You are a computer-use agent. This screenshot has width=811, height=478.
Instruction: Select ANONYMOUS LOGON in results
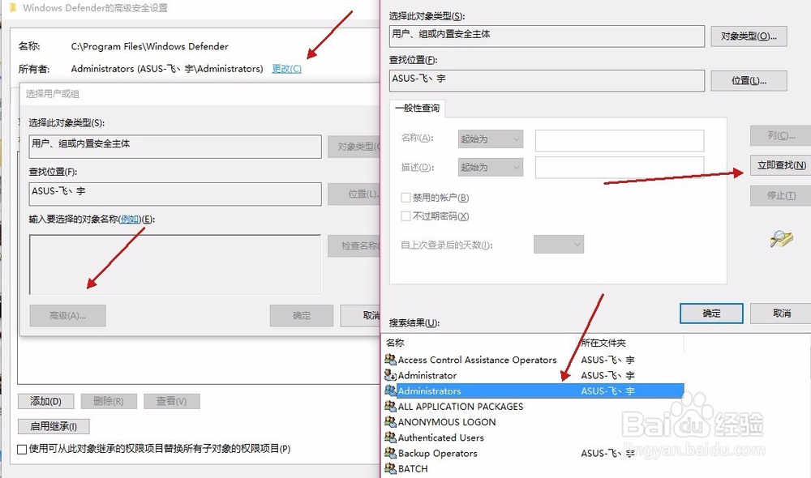click(534, 421)
